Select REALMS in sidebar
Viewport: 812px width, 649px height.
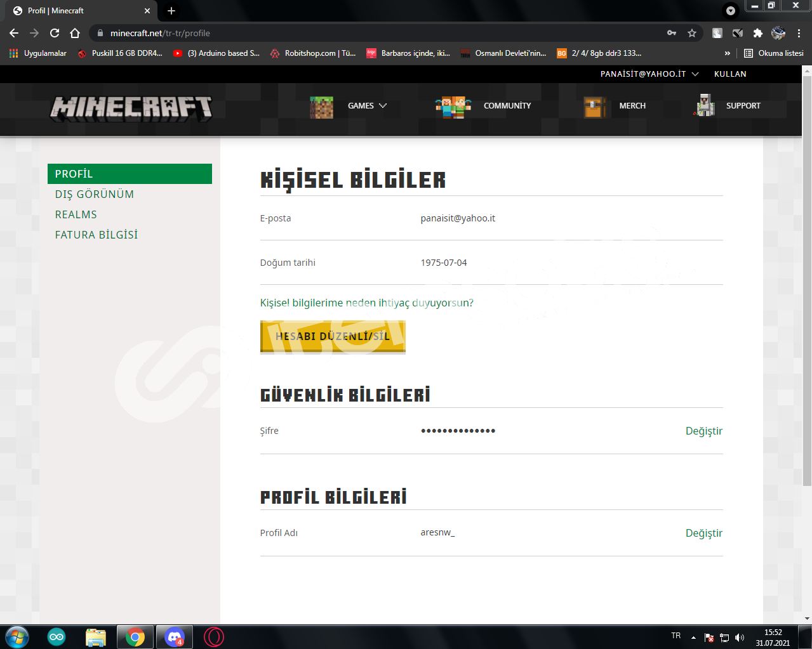[76, 214]
